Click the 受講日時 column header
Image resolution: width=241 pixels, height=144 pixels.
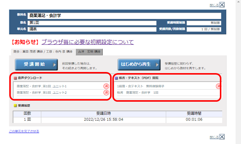tap(103, 114)
